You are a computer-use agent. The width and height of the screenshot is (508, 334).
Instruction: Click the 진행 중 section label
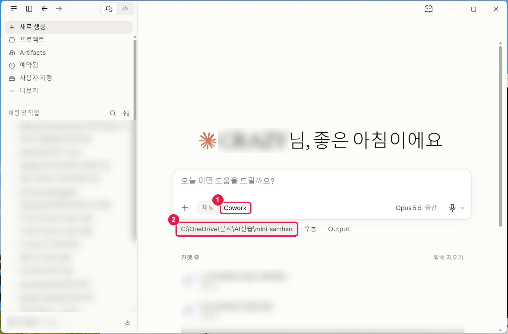point(190,258)
